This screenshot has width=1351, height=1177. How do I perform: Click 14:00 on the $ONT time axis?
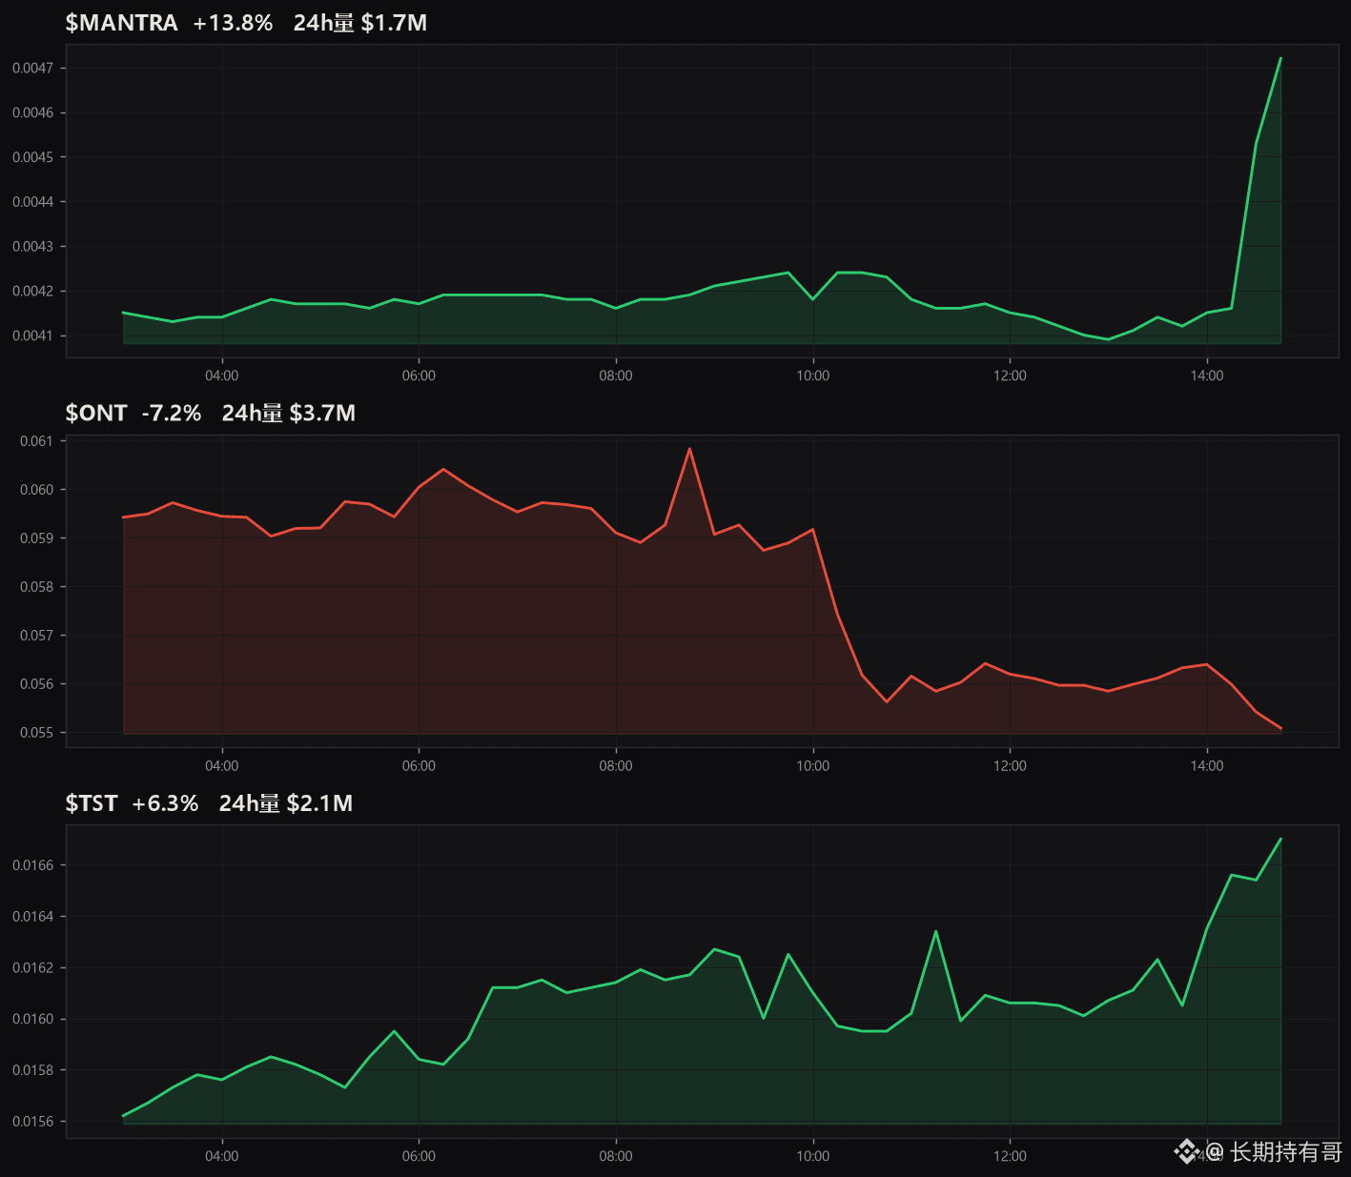click(1207, 766)
